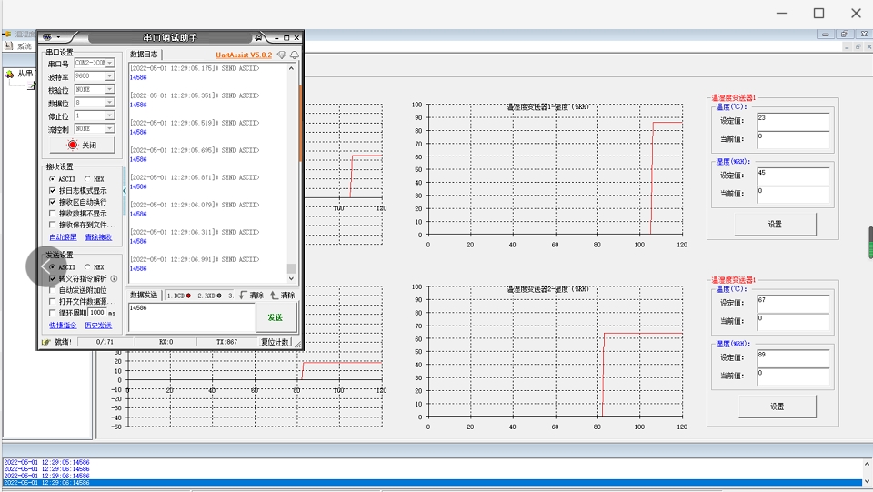Viewport: 873px width, 492px height.
Task: Click the 复位计数 button
Action: coord(275,342)
